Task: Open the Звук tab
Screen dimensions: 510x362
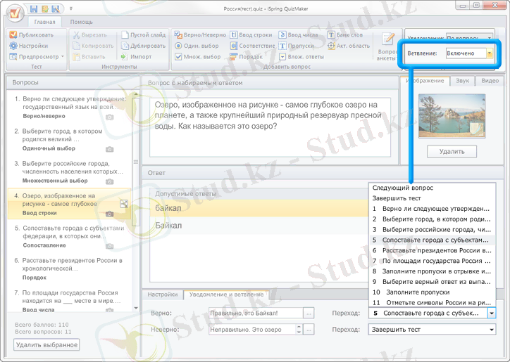Action: point(462,81)
